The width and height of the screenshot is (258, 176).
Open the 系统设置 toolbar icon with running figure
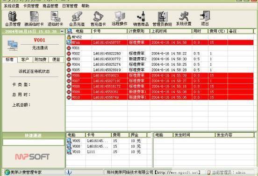coord(184,18)
